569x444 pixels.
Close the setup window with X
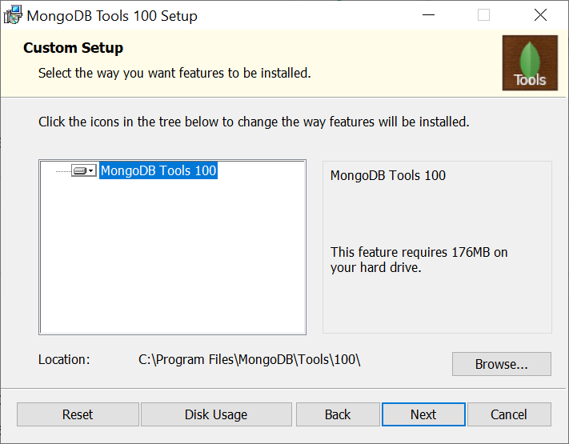(x=540, y=15)
